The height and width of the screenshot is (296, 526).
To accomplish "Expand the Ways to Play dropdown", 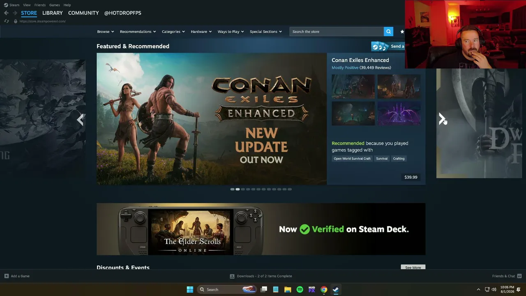I will 231,32.
